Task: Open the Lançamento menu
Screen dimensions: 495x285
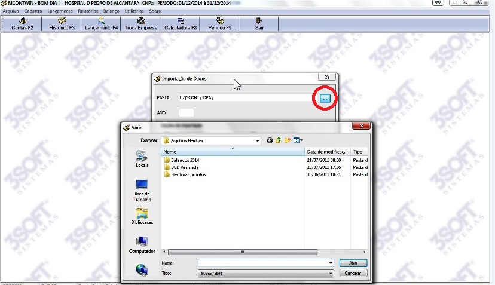Action: click(x=60, y=11)
